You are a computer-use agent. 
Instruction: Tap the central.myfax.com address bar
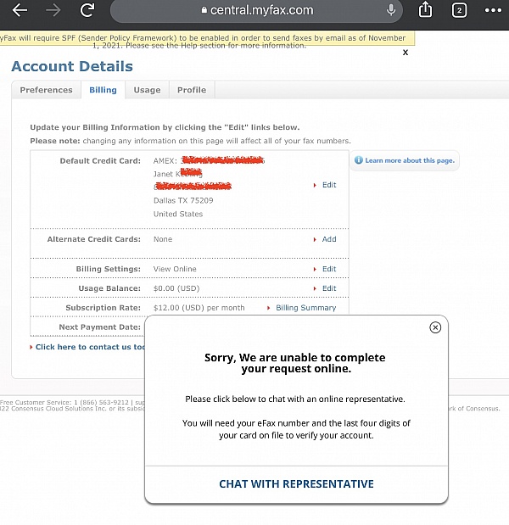(255, 11)
